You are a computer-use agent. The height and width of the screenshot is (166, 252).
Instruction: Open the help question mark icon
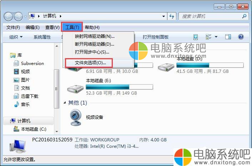(241, 37)
